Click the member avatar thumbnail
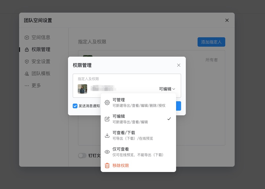The height and width of the screenshot is (189, 265). click(82, 89)
